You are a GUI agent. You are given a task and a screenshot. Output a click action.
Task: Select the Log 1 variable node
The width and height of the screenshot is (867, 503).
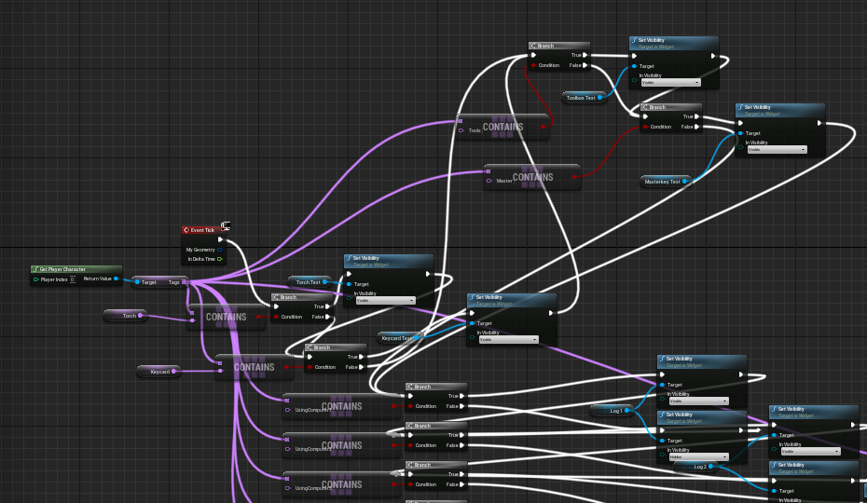tap(616, 410)
